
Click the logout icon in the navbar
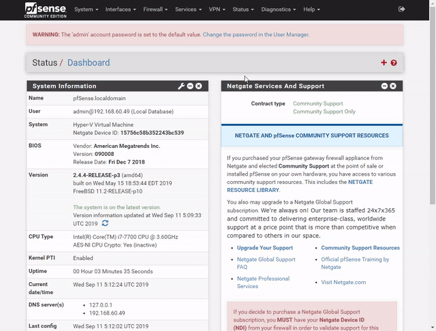(x=401, y=9)
